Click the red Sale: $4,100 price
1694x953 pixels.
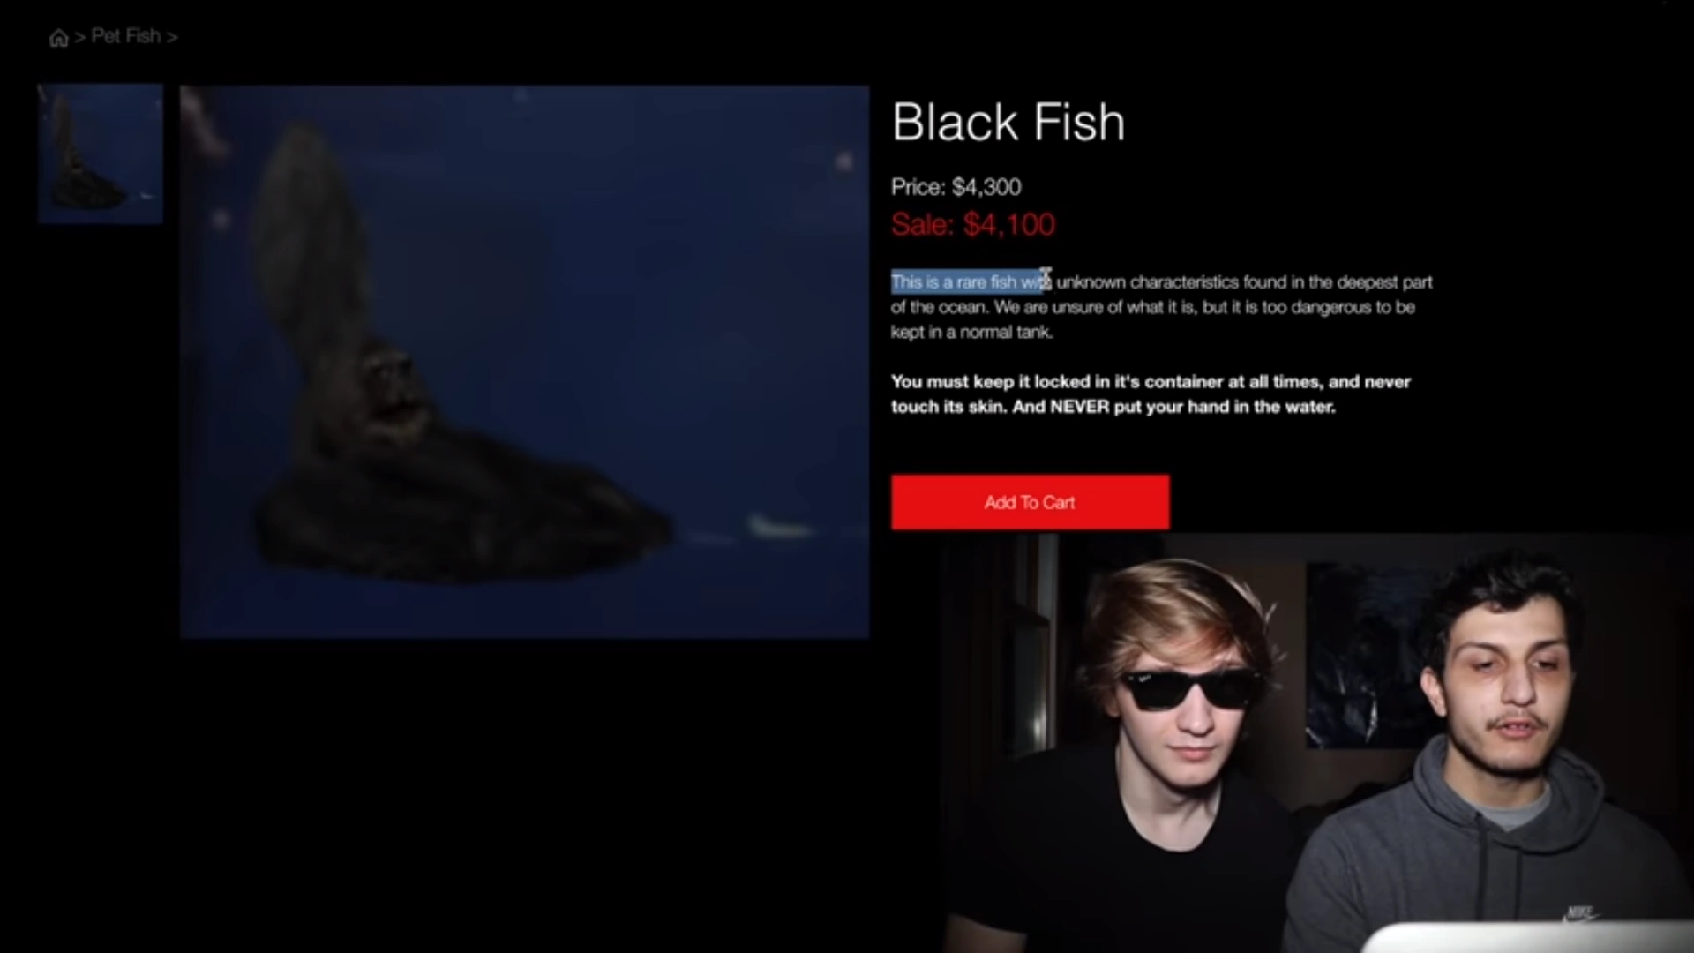coord(972,224)
